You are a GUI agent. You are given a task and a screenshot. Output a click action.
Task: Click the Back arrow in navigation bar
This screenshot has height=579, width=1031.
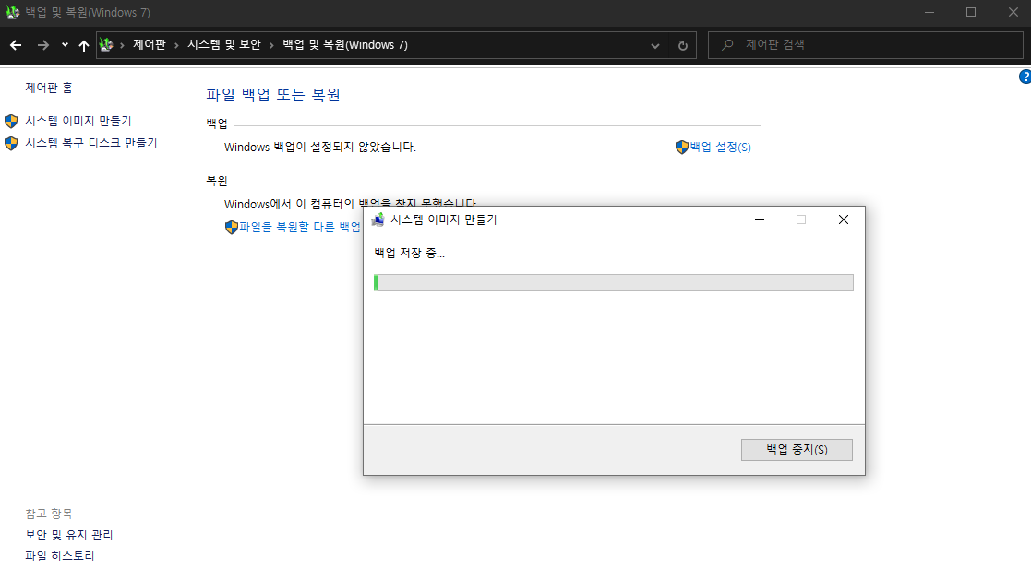16,44
